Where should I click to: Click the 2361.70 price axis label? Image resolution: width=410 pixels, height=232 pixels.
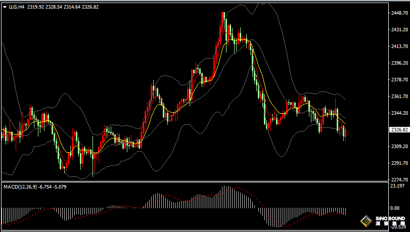click(x=399, y=97)
